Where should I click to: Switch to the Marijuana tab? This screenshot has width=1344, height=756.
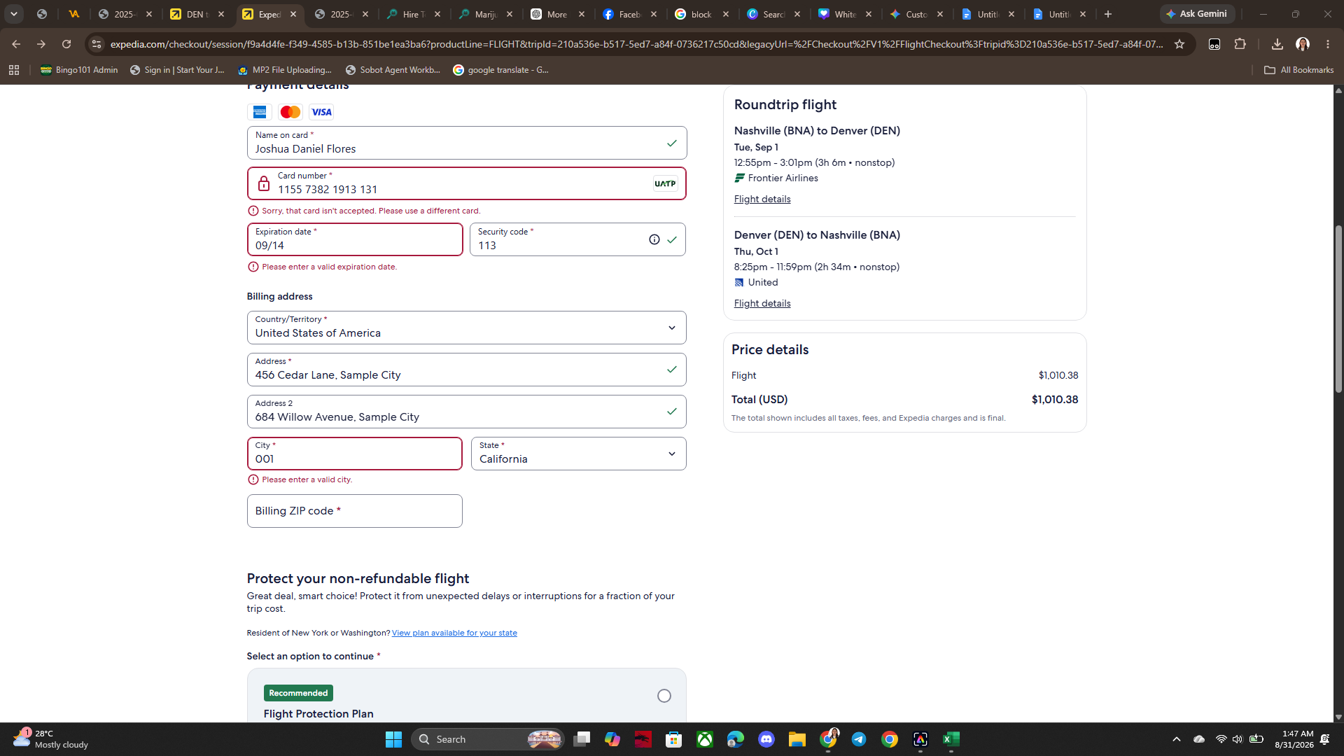click(486, 14)
